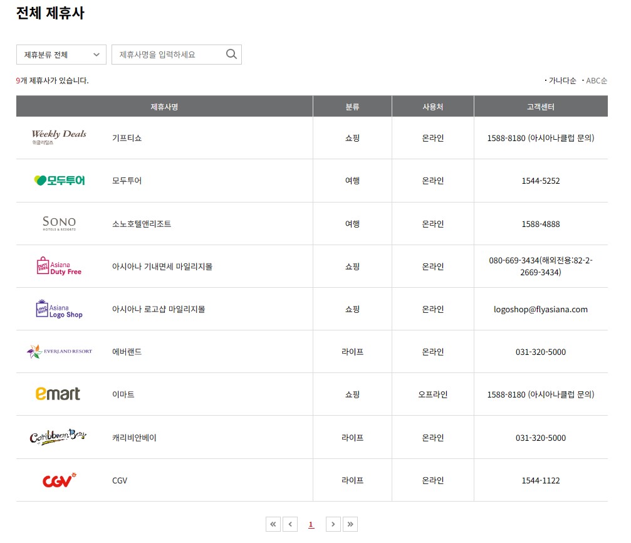Click the Asiana Duty Free logo
Screen dimensions: 631x543
point(59,266)
